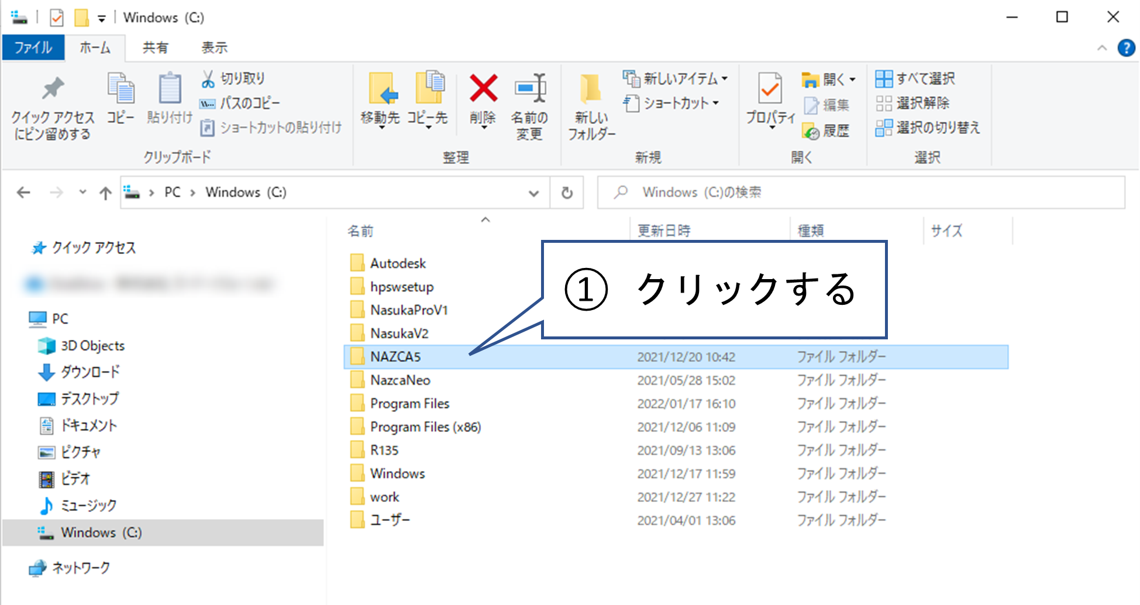The image size is (1140, 605).
Task: Click パスのコピー in the clipboard group
Action: point(240,104)
